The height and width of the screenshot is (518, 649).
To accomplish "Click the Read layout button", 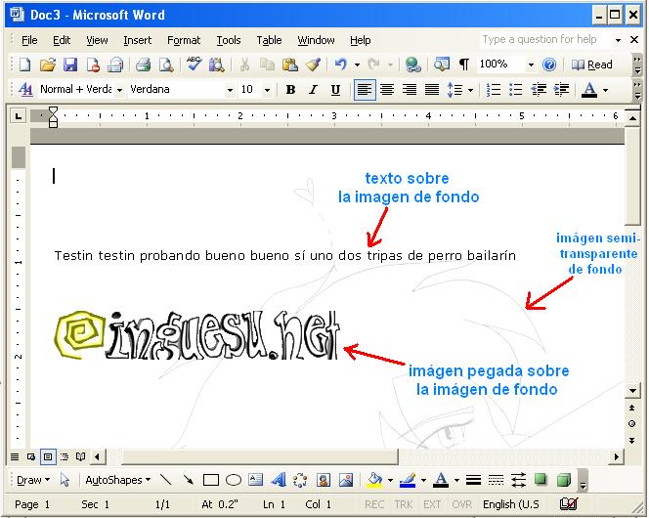I will [591, 65].
